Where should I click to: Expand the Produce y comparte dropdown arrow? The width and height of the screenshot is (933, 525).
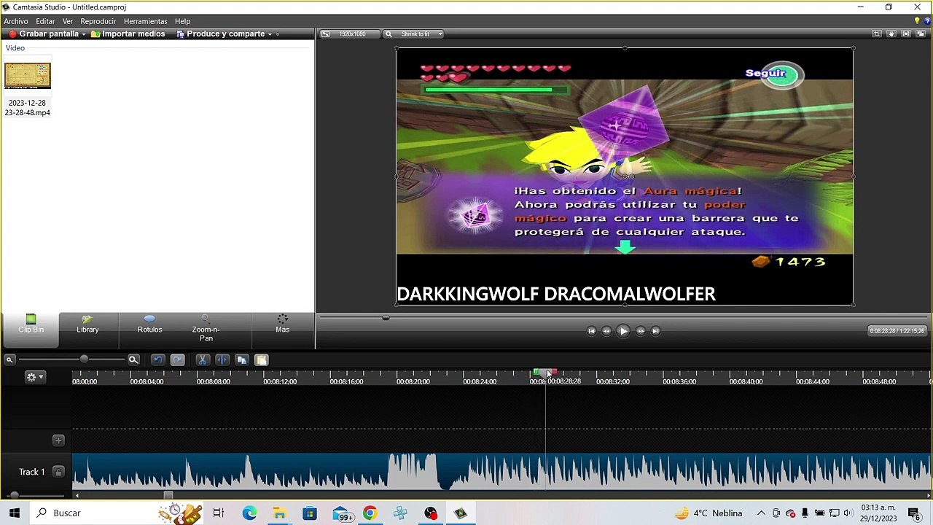(270, 34)
